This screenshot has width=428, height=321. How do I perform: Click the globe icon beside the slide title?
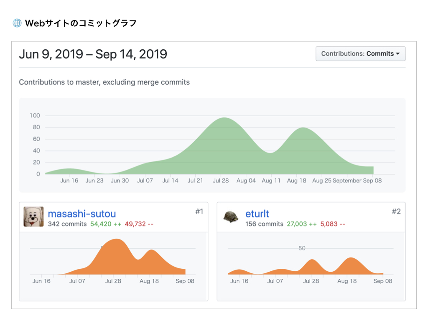tap(17, 23)
